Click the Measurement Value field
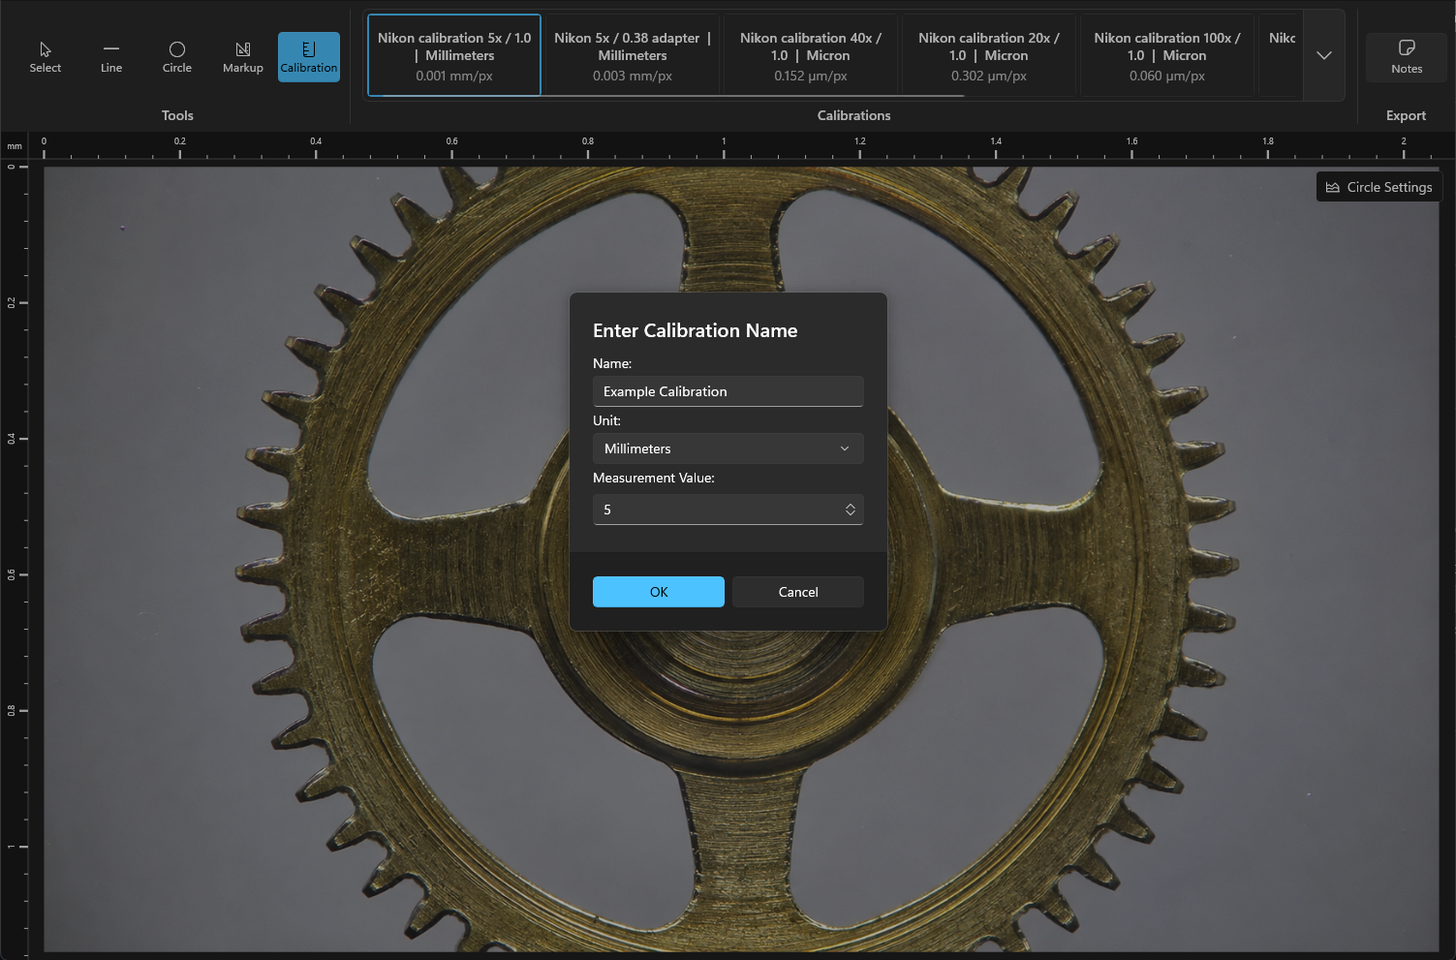 tap(728, 510)
